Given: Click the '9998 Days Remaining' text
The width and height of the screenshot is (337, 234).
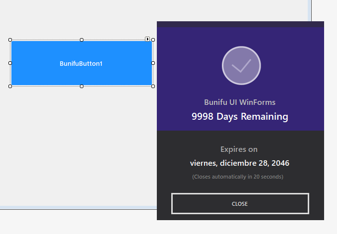Looking at the screenshot, I should click(x=240, y=117).
